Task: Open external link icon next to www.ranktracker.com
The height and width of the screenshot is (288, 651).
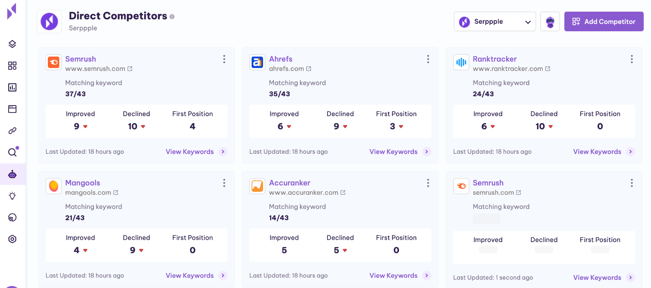Action: pos(548,69)
